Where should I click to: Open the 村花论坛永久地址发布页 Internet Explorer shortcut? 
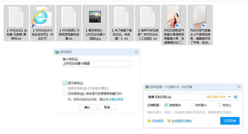(43, 17)
